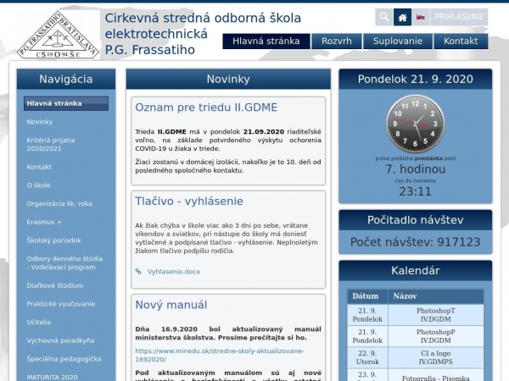Switch language via Slovak flag icon
The width and height of the screenshot is (509, 381).
point(421,17)
